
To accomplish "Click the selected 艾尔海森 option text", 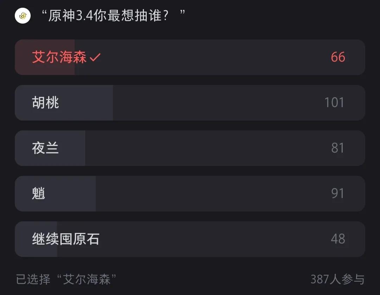I will pyautogui.click(x=59, y=57).
